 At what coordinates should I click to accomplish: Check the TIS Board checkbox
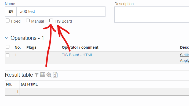pyautogui.click(x=51, y=21)
